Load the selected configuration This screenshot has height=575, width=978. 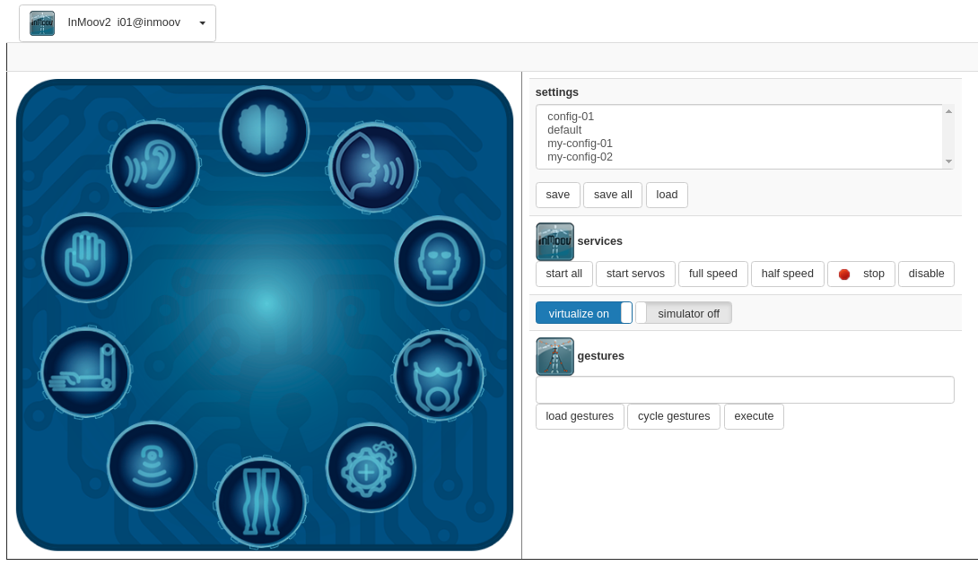point(667,195)
